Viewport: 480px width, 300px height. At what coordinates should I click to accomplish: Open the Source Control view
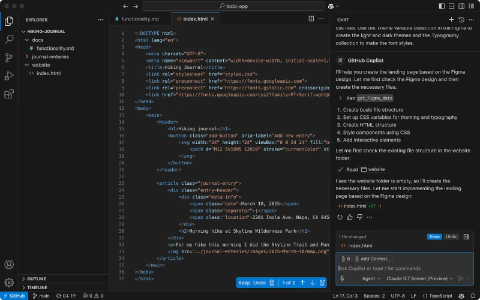9,57
